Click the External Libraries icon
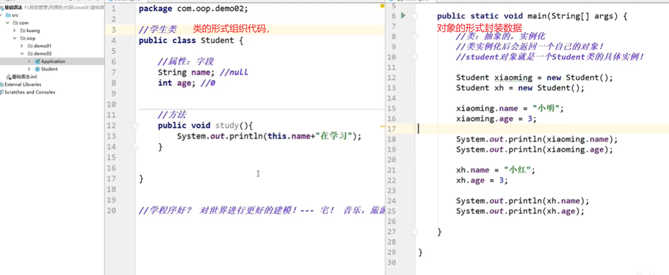The height and width of the screenshot is (275, 669). [2, 85]
